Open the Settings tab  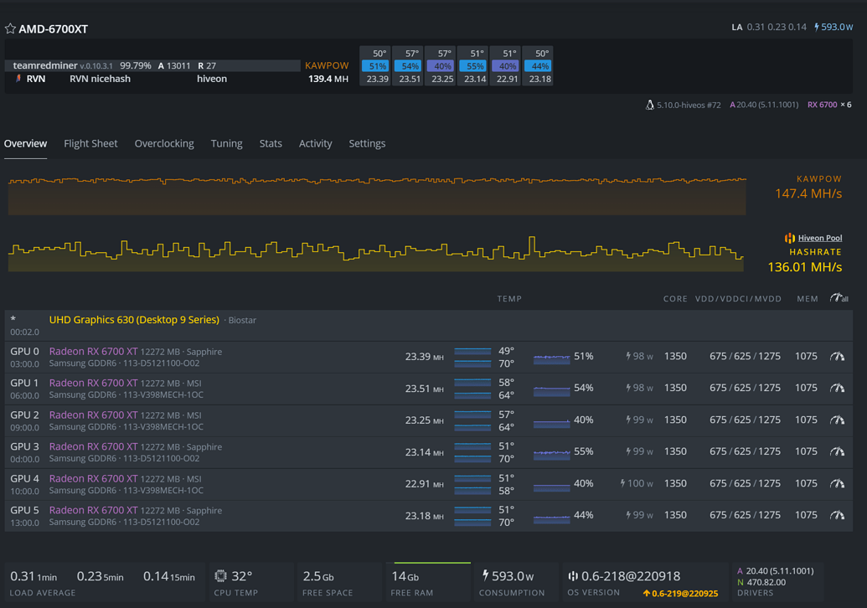(x=367, y=143)
